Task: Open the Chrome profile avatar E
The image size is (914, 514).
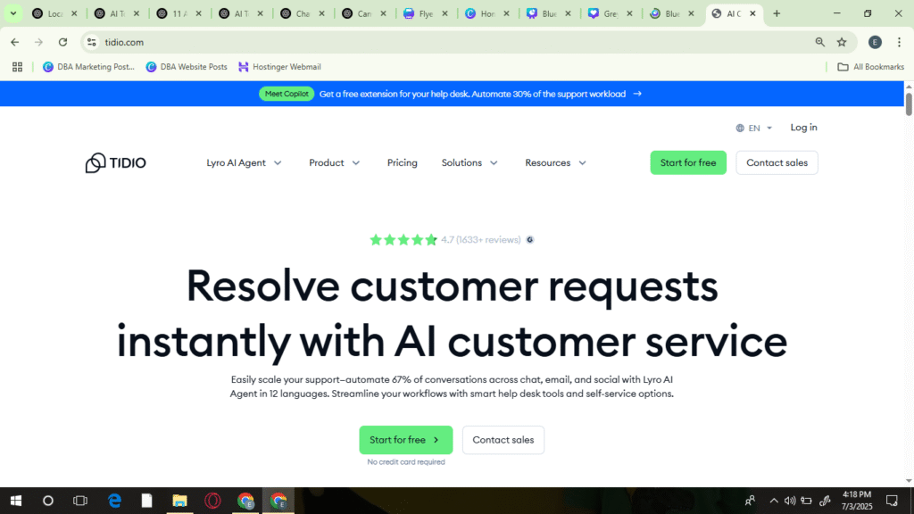Action: point(875,42)
